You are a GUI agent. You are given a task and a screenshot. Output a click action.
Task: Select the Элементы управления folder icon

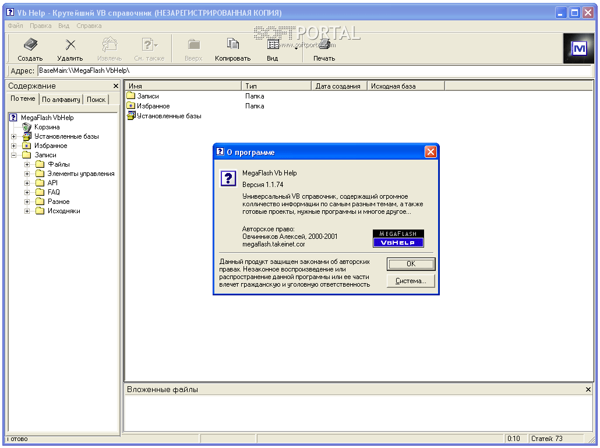click(40, 174)
